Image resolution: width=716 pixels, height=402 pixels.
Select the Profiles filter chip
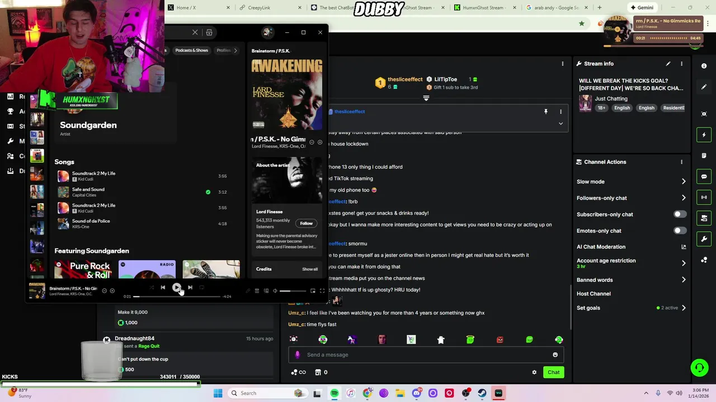tap(223, 50)
